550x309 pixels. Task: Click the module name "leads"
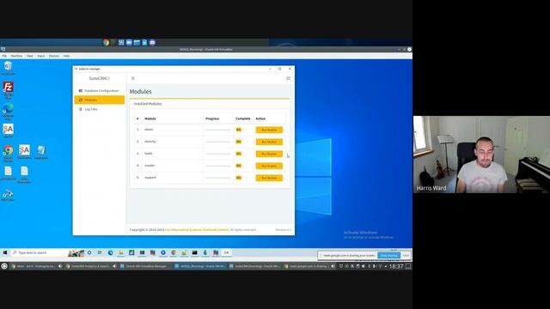(149, 154)
